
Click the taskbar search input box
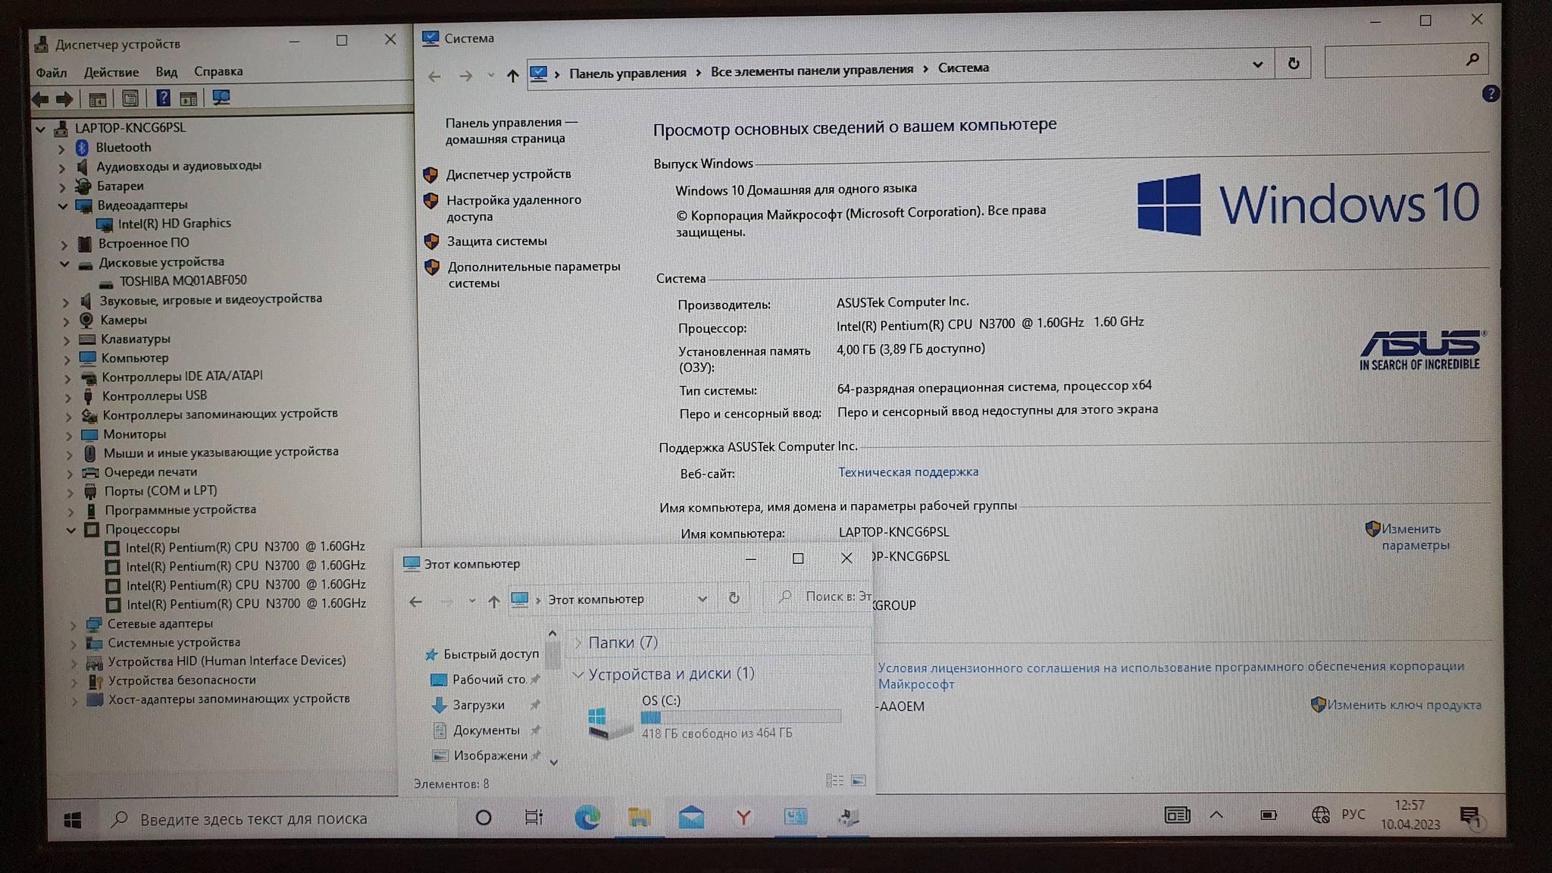[x=254, y=818]
